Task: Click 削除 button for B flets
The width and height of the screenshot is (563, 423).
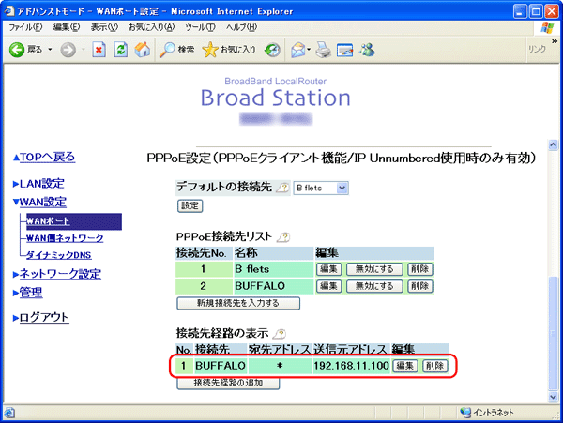Action: pyautogui.click(x=420, y=269)
